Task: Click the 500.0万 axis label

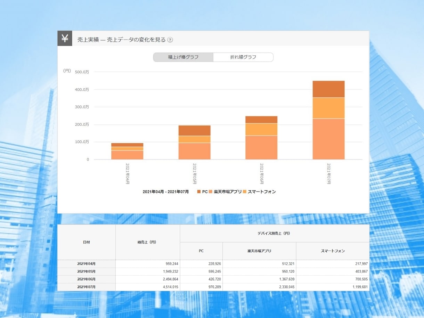Action: point(83,72)
